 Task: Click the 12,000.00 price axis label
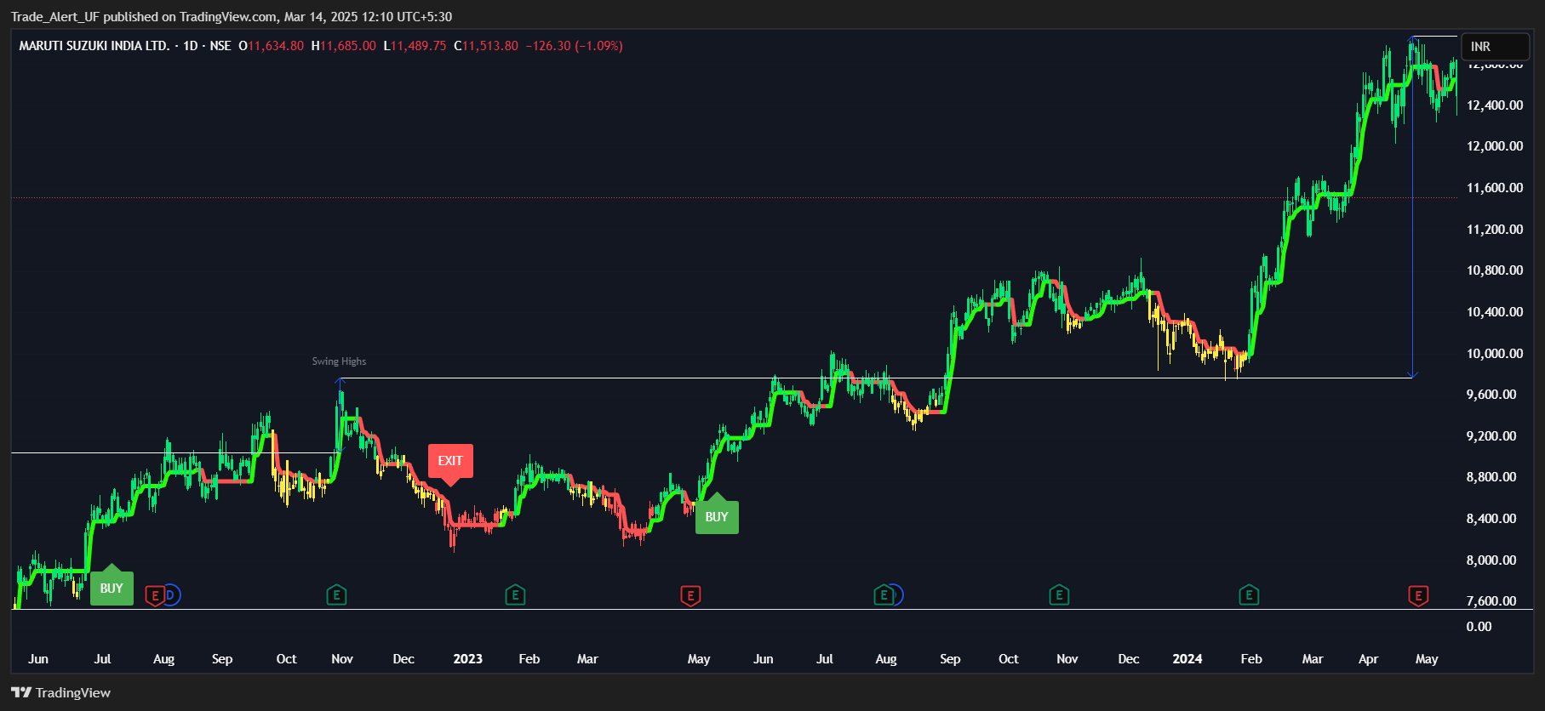pos(1495,146)
